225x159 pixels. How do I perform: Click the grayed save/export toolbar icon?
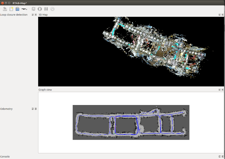pyautogui.click(x=5, y=9)
